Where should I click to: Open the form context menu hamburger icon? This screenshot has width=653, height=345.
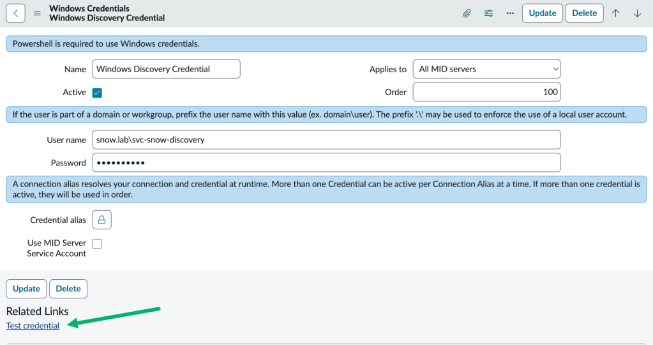point(37,13)
